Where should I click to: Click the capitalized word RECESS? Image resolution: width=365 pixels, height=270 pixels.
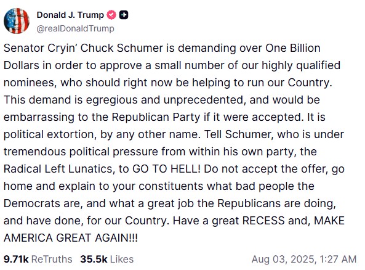(263, 221)
